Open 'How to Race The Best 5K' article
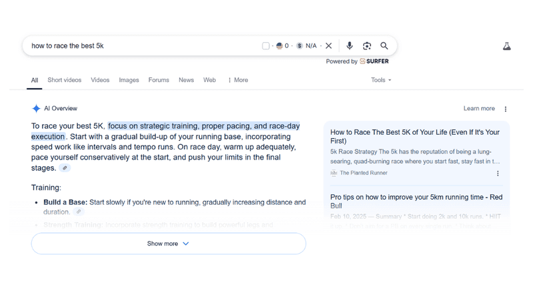The width and height of the screenshot is (533, 305). click(x=414, y=137)
